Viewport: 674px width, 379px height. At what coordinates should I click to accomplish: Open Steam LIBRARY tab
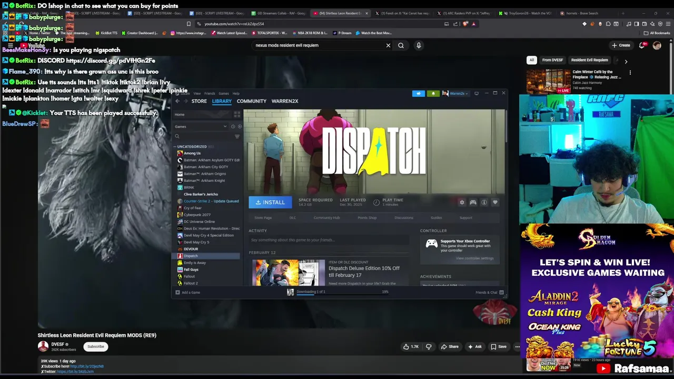[x=222, y=101]
